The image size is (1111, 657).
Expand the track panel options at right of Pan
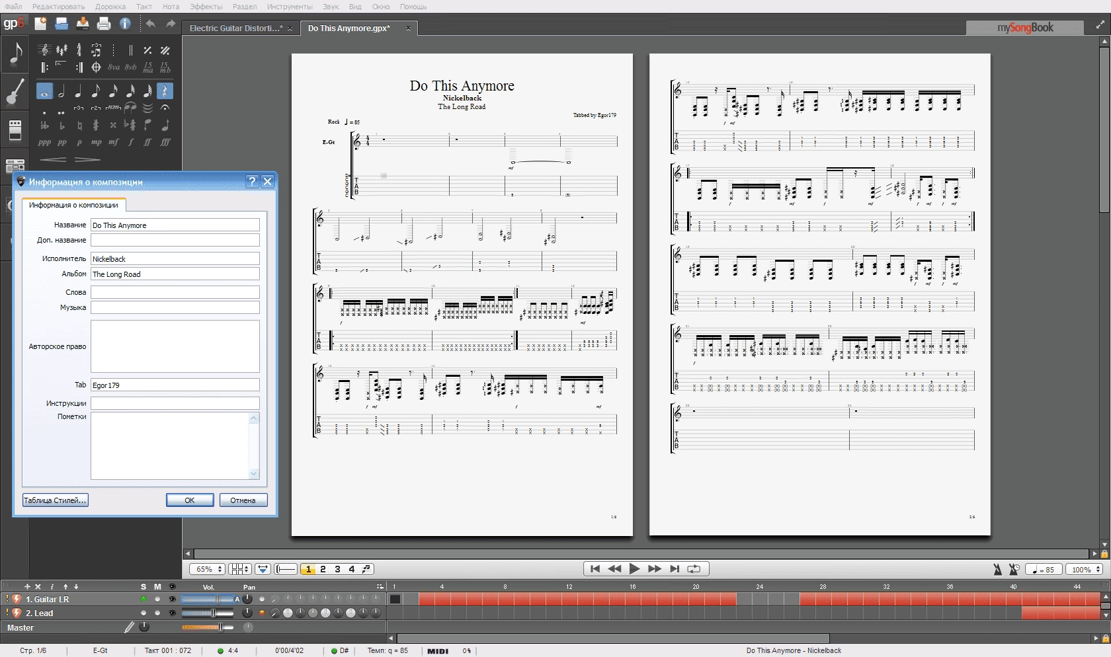pos(380,587)
